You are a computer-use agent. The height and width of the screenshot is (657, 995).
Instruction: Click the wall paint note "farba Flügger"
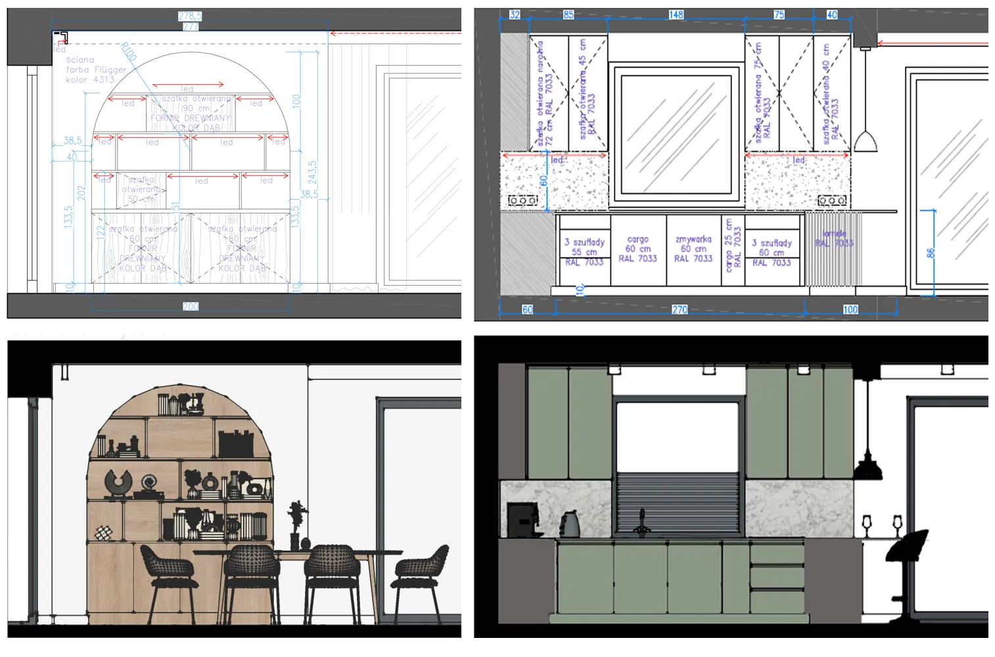pos(96,70)
